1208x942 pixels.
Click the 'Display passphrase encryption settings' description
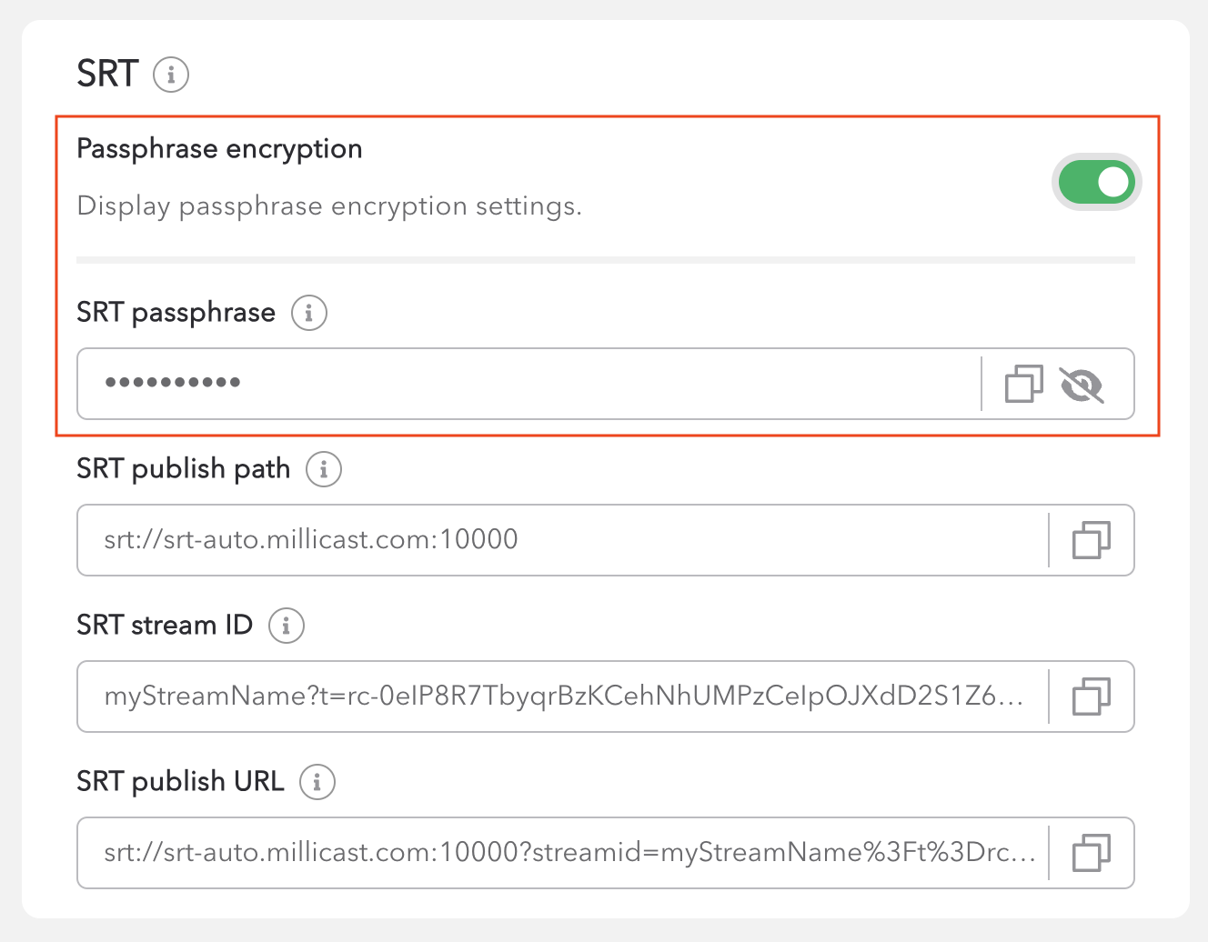(x=329, y=206)
